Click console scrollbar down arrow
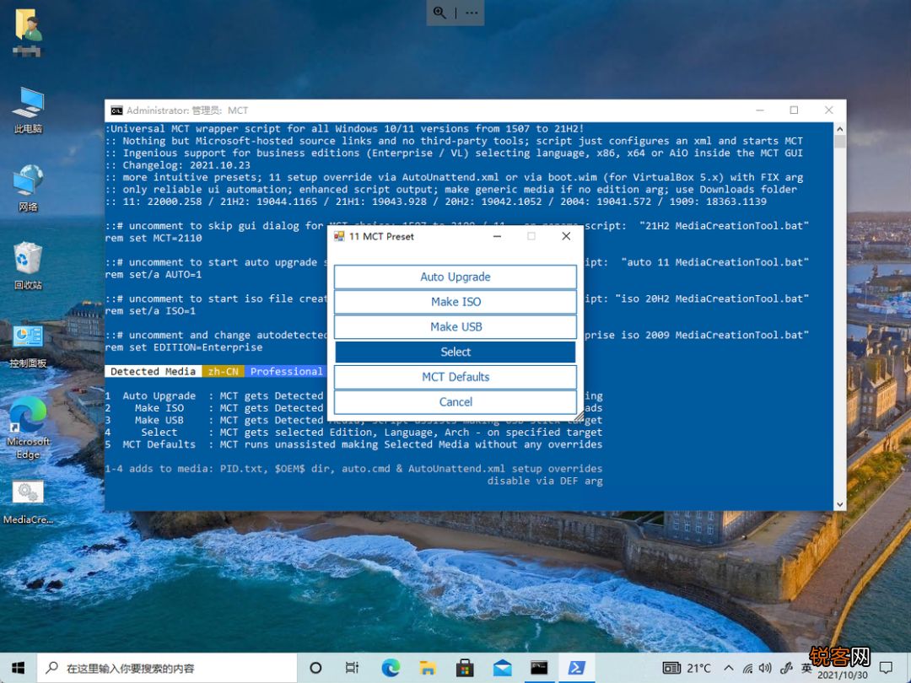The height and width of the screenshot is (683, 911). (x=839, y=505)
